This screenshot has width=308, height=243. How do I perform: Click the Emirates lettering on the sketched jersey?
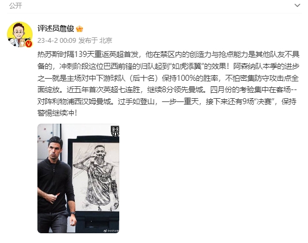coord(100,175)
